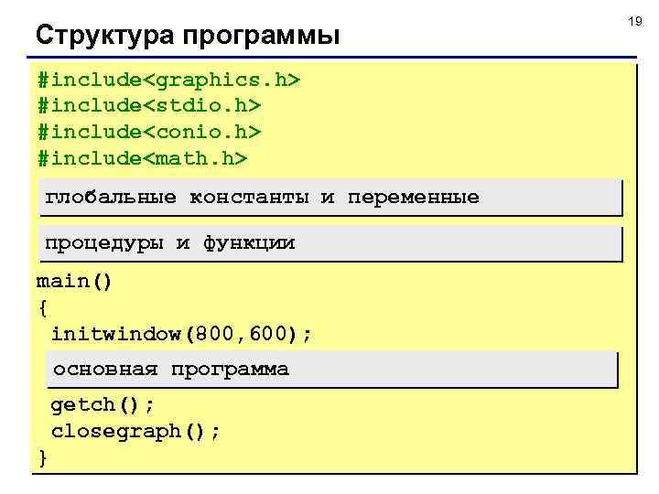Click the 'основная программа' box
Image resolution: width=659 pixels, height=494 pixels.
[x=332, y=370]
